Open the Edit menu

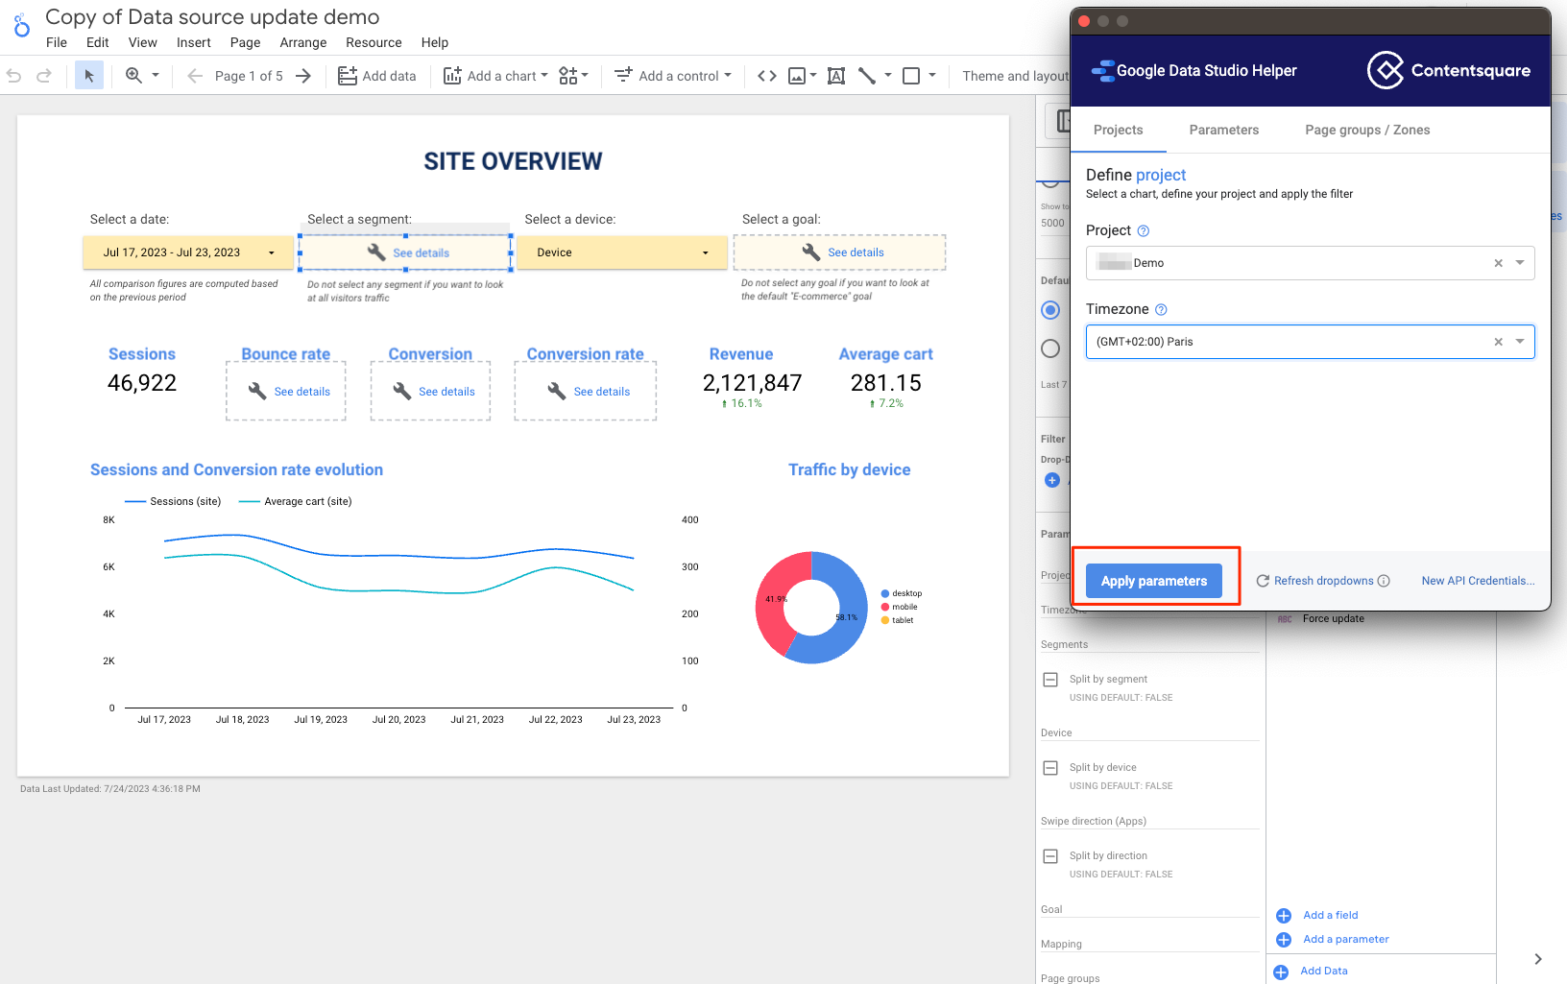[98, 42]
